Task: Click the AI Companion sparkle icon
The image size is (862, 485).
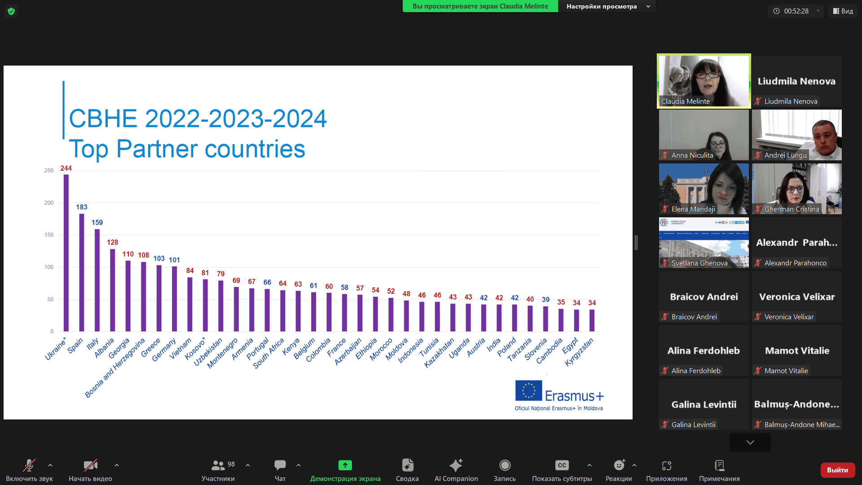Action: [456, 465]
